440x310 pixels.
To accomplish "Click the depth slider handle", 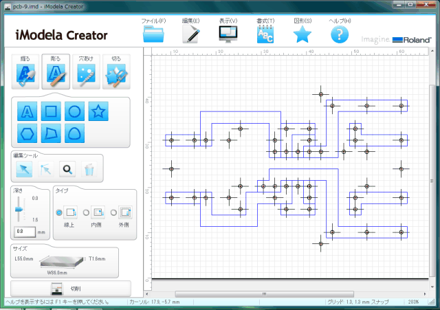I will coord(19,209).
